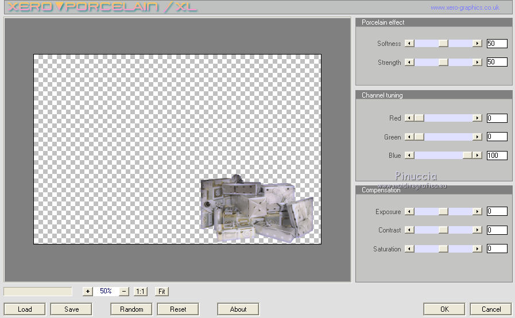
Task: Decrease the Green channel with left arrow
Action: click(409, 137)
